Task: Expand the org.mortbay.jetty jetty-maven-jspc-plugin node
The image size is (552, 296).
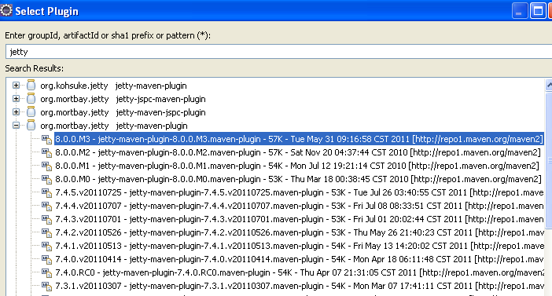Action: 16,112
